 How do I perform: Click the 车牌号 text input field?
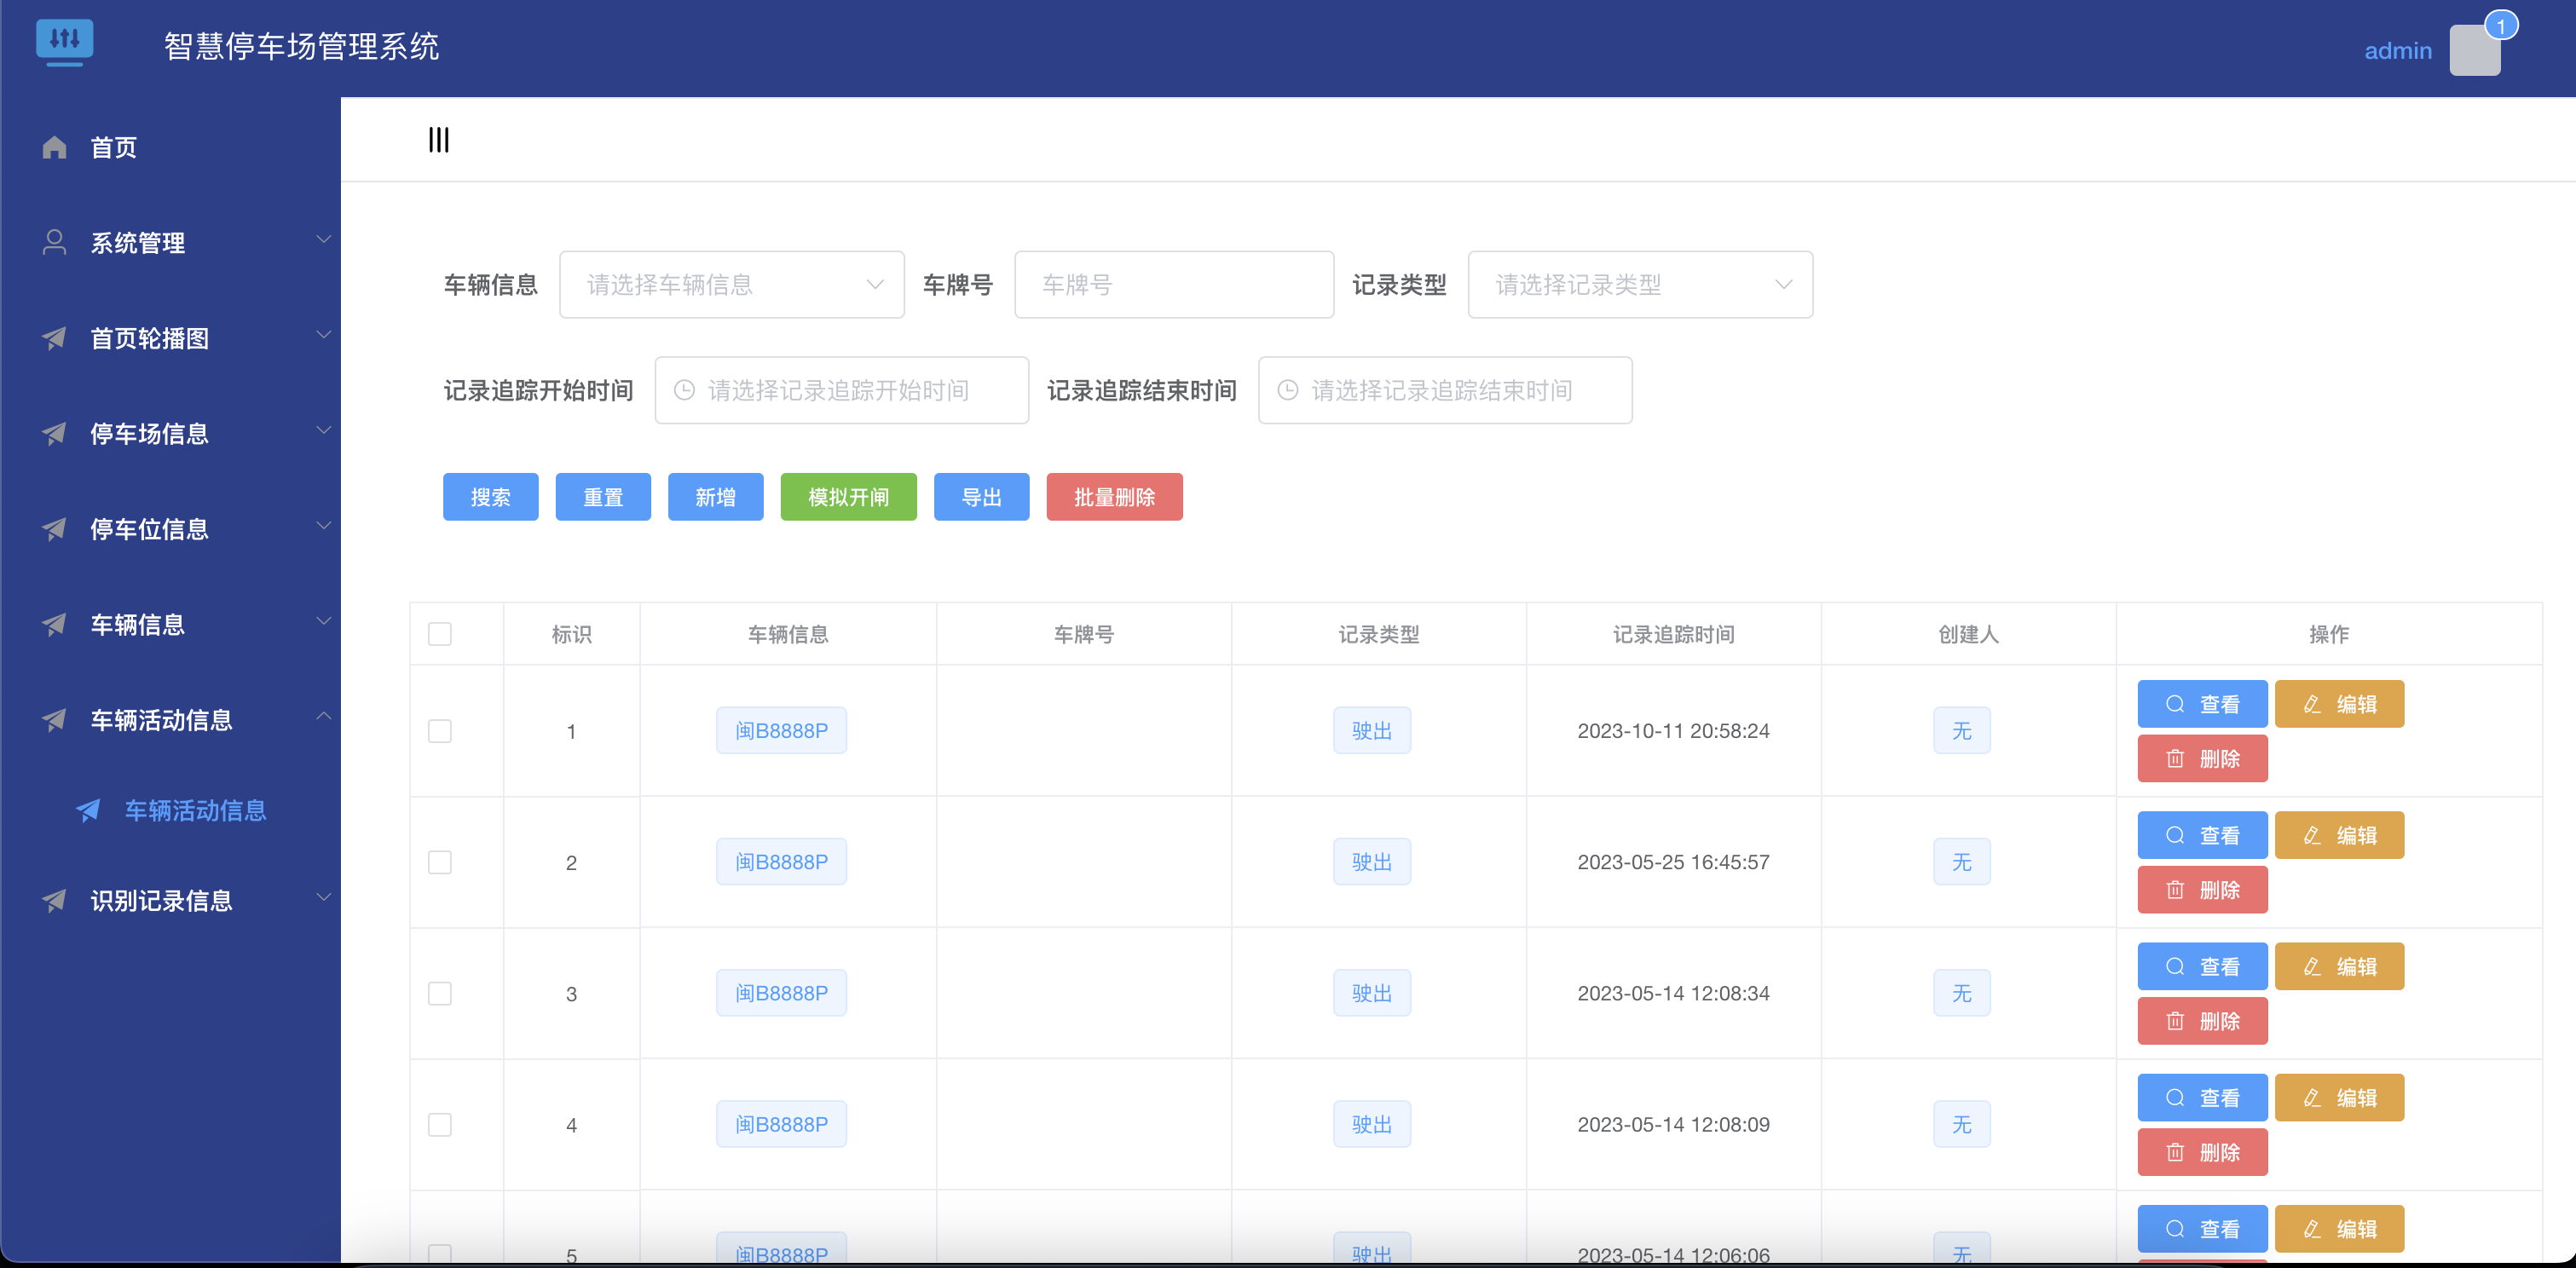click(1173, 285)
